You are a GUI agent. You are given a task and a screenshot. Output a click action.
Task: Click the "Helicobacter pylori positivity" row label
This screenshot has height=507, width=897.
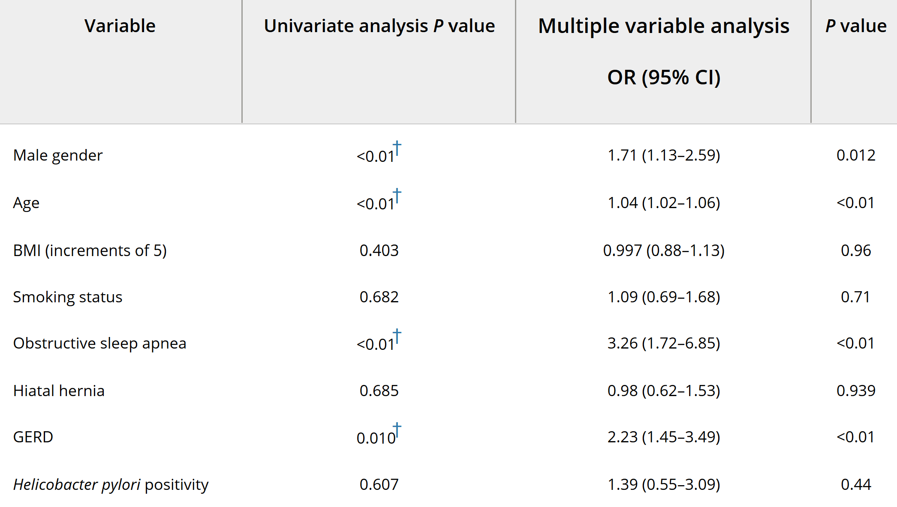pyautogui.click(x=111, y=485)
